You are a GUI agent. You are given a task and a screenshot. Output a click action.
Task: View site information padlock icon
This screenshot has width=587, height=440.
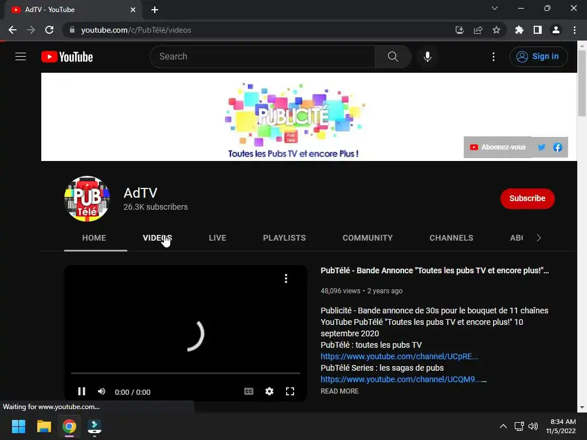point(72,30)
